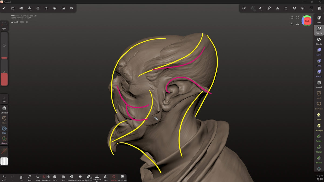Toggle X-Ray view

38,178
